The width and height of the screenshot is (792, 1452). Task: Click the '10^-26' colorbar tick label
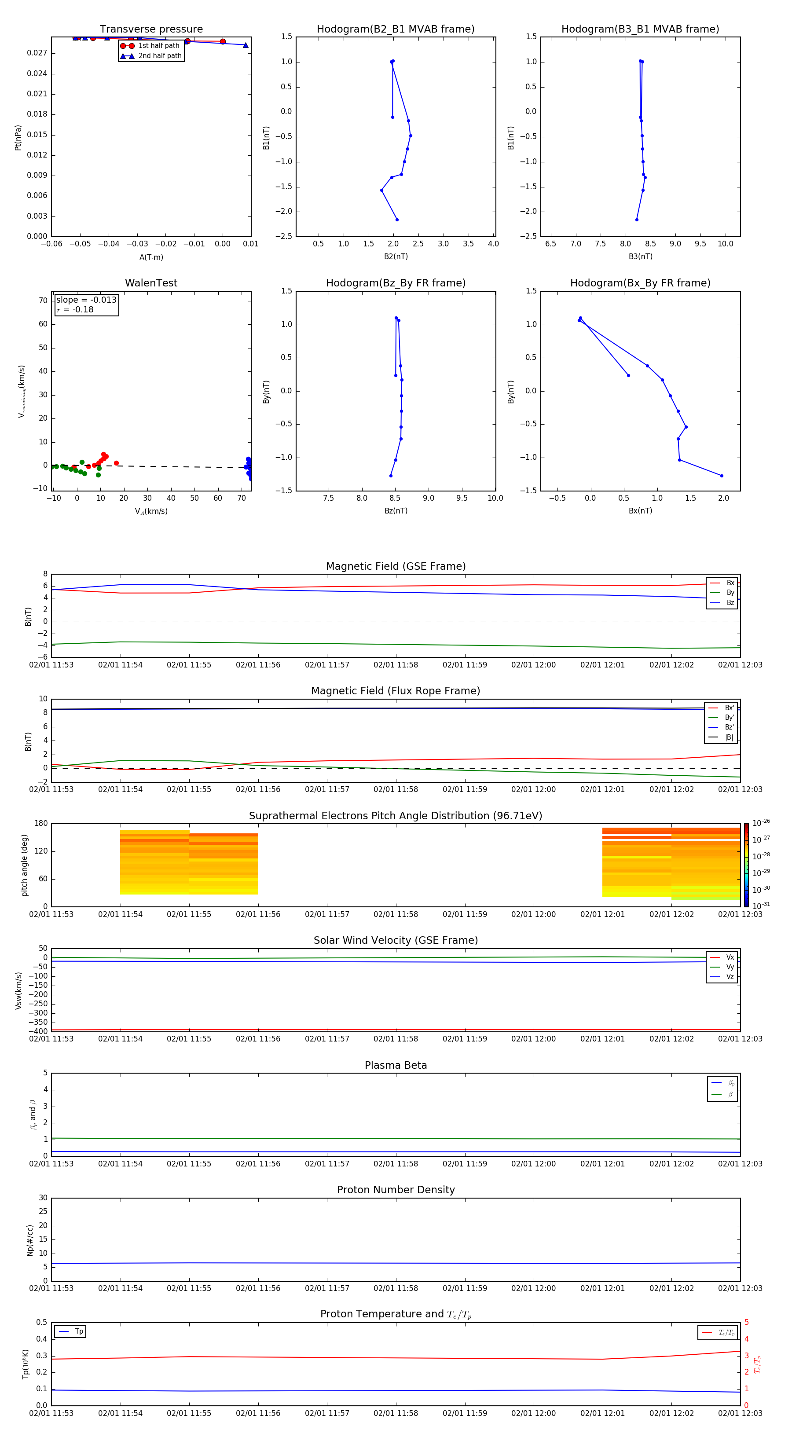coord(761,823)
